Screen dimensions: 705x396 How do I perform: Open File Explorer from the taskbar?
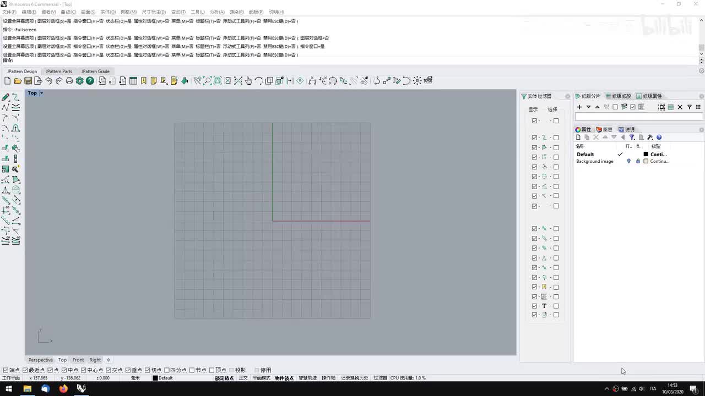coord(27,389)
